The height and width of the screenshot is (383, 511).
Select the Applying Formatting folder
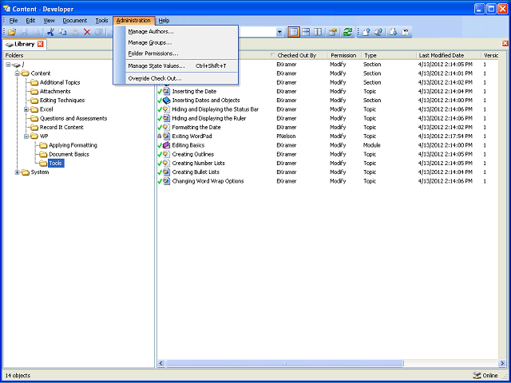pyautogui.click(x=73, y=145)
